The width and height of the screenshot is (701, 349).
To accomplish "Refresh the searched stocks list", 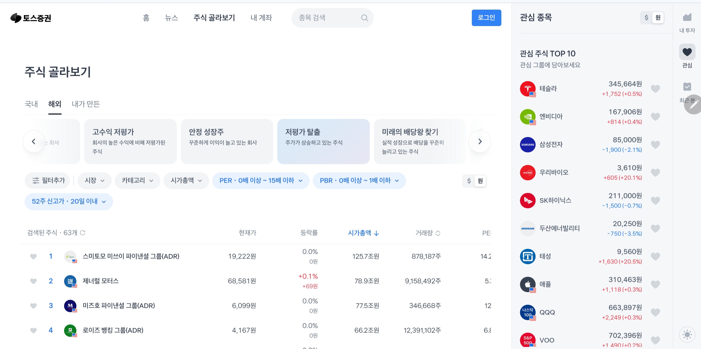I will click(x=82, y=233).
